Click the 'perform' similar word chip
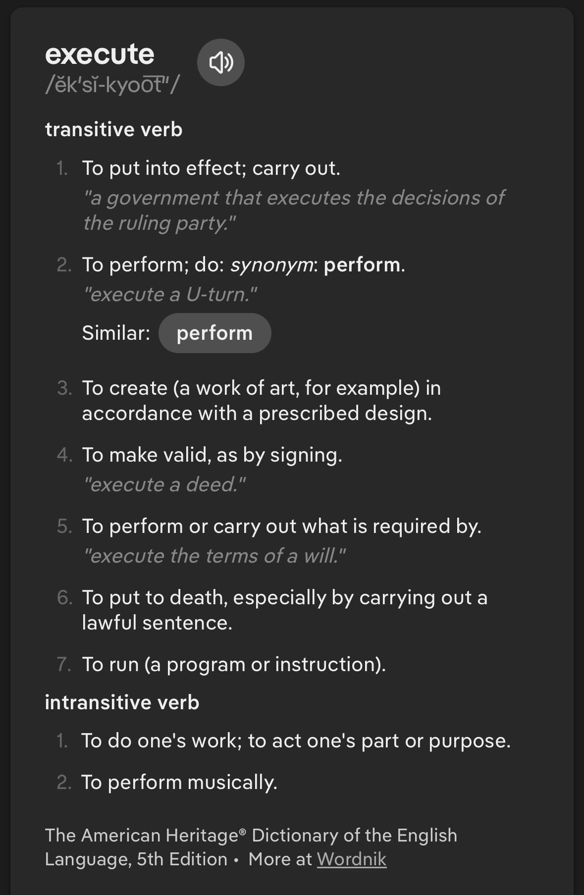Viewport: 584px width, 895px height. (x=214, y=333)
